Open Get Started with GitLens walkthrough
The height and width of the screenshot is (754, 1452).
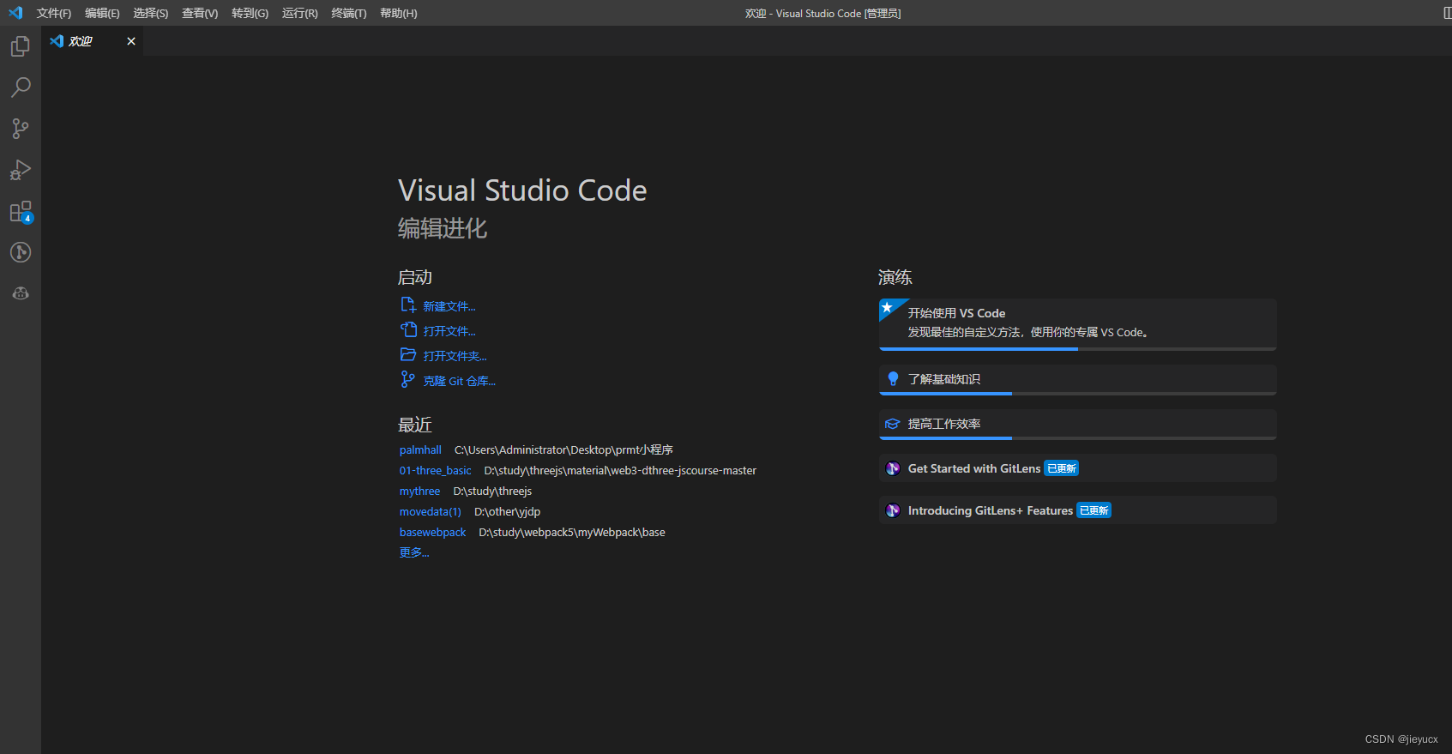1078,468
